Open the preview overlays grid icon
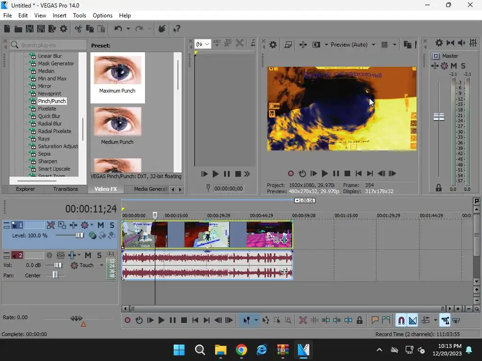The height and width of the screenshot is (361, 482). (384, 45)
